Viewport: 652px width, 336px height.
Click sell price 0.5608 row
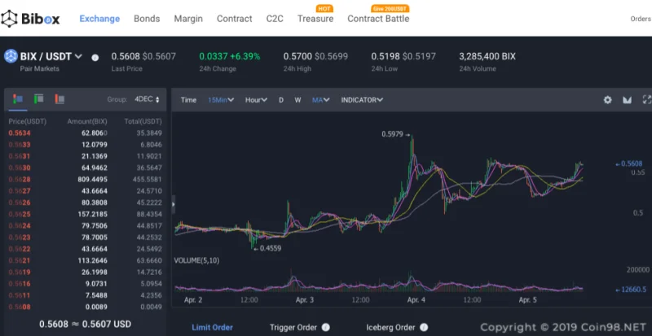[x=86, y=307]
